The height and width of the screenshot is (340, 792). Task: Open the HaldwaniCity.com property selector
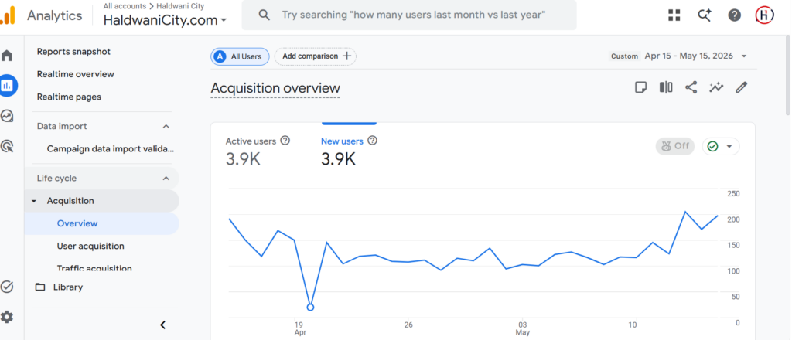(x=165, y=20)
